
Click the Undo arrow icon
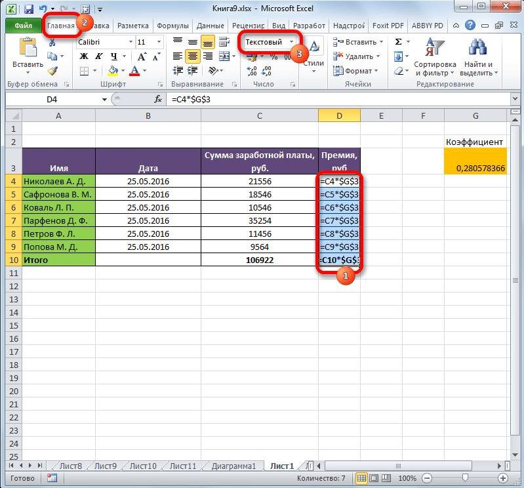[43, 9]
